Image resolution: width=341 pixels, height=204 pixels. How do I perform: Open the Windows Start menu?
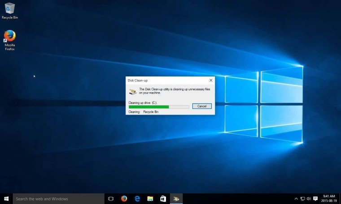pyautogui.click(x=6, y=199)
